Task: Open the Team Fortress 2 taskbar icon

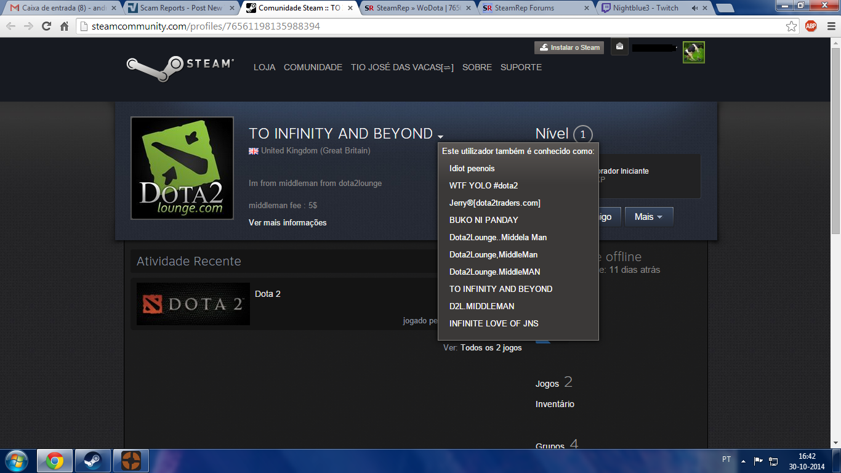Action: click(x=131, y=461)
